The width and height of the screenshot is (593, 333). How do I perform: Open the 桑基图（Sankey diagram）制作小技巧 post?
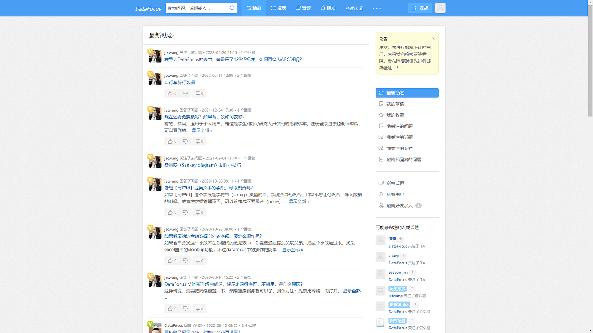click(x=203, y=165)
